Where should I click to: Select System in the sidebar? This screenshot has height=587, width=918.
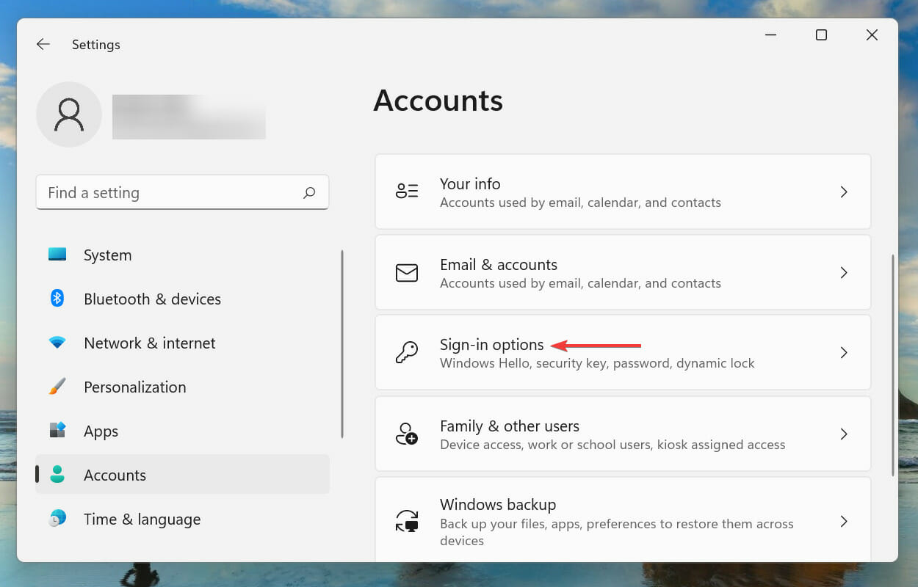click(182, 255)
